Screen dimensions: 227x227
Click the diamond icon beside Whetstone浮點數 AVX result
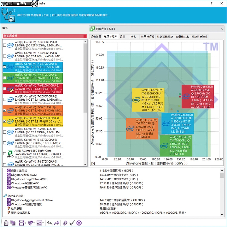pyautogui.click(x=9, y=183)
